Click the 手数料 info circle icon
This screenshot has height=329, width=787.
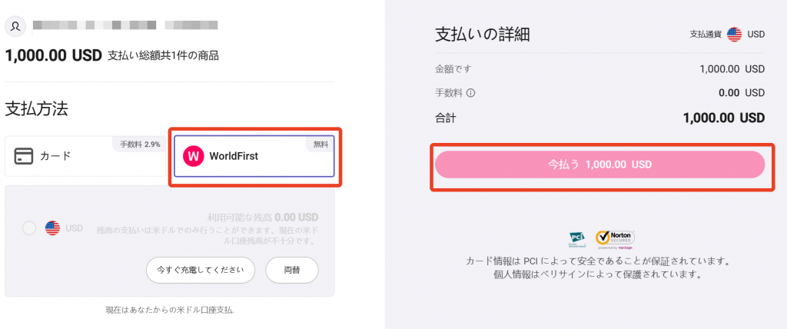coord(471,93)
